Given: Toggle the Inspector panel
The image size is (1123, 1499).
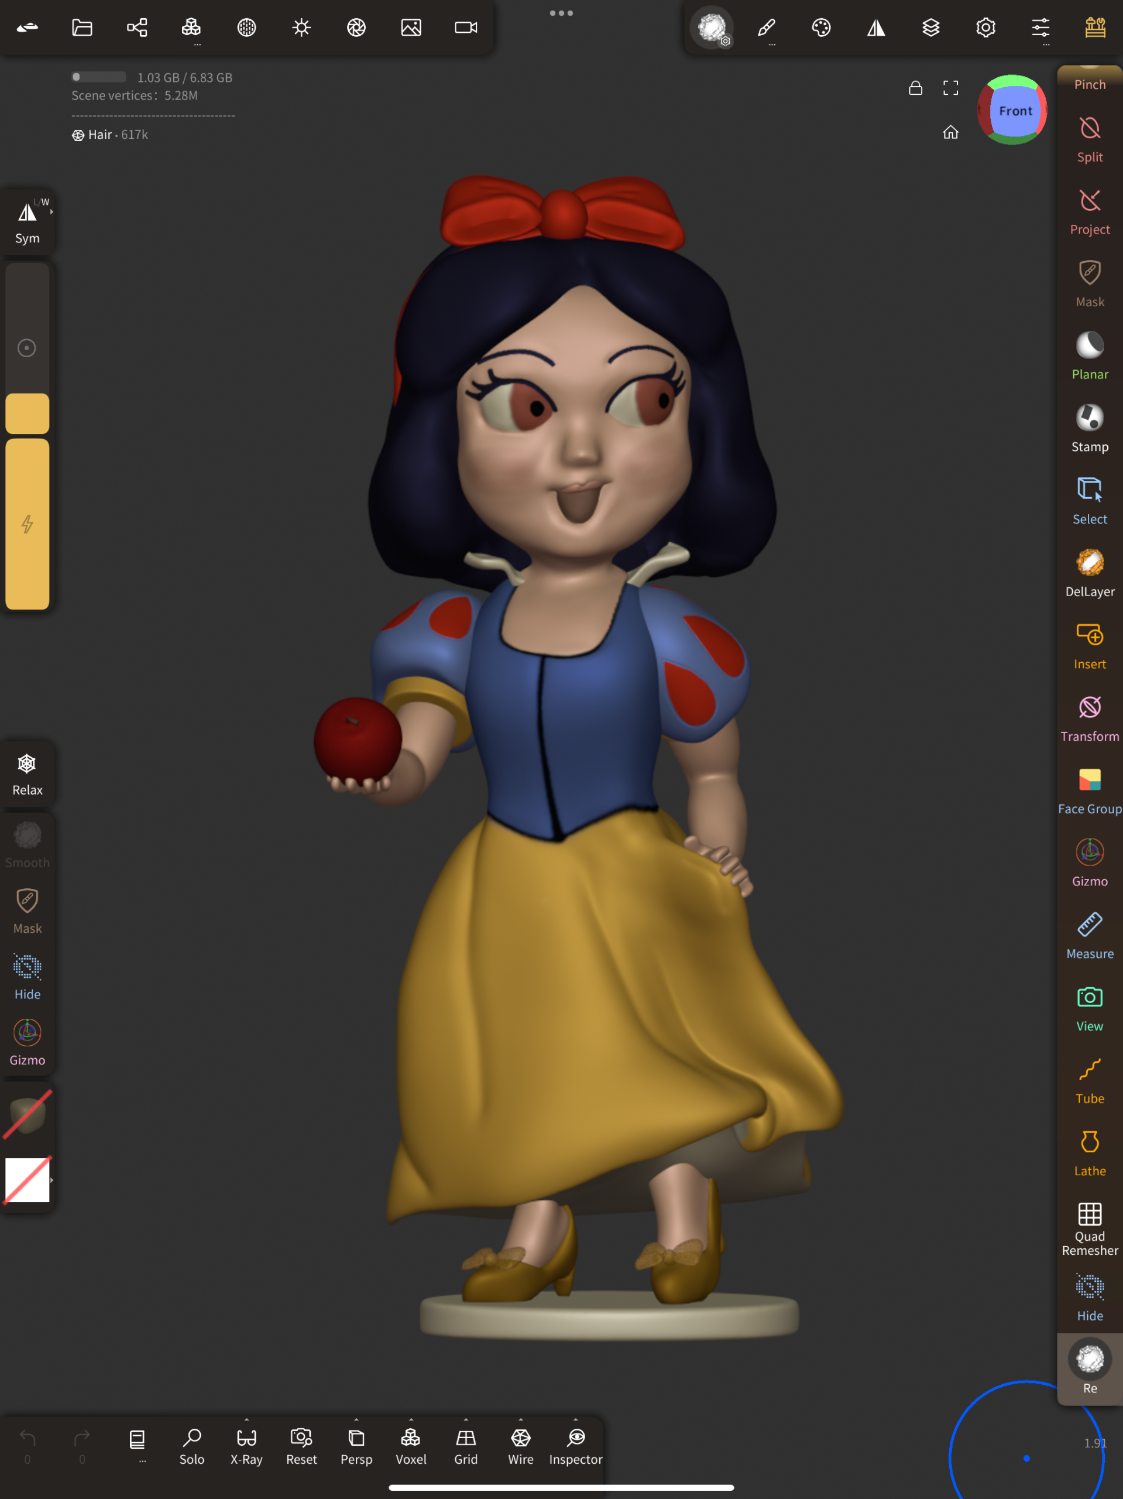Looking at the screenshot, I should pyautogui.click(x=576, y=1447).
